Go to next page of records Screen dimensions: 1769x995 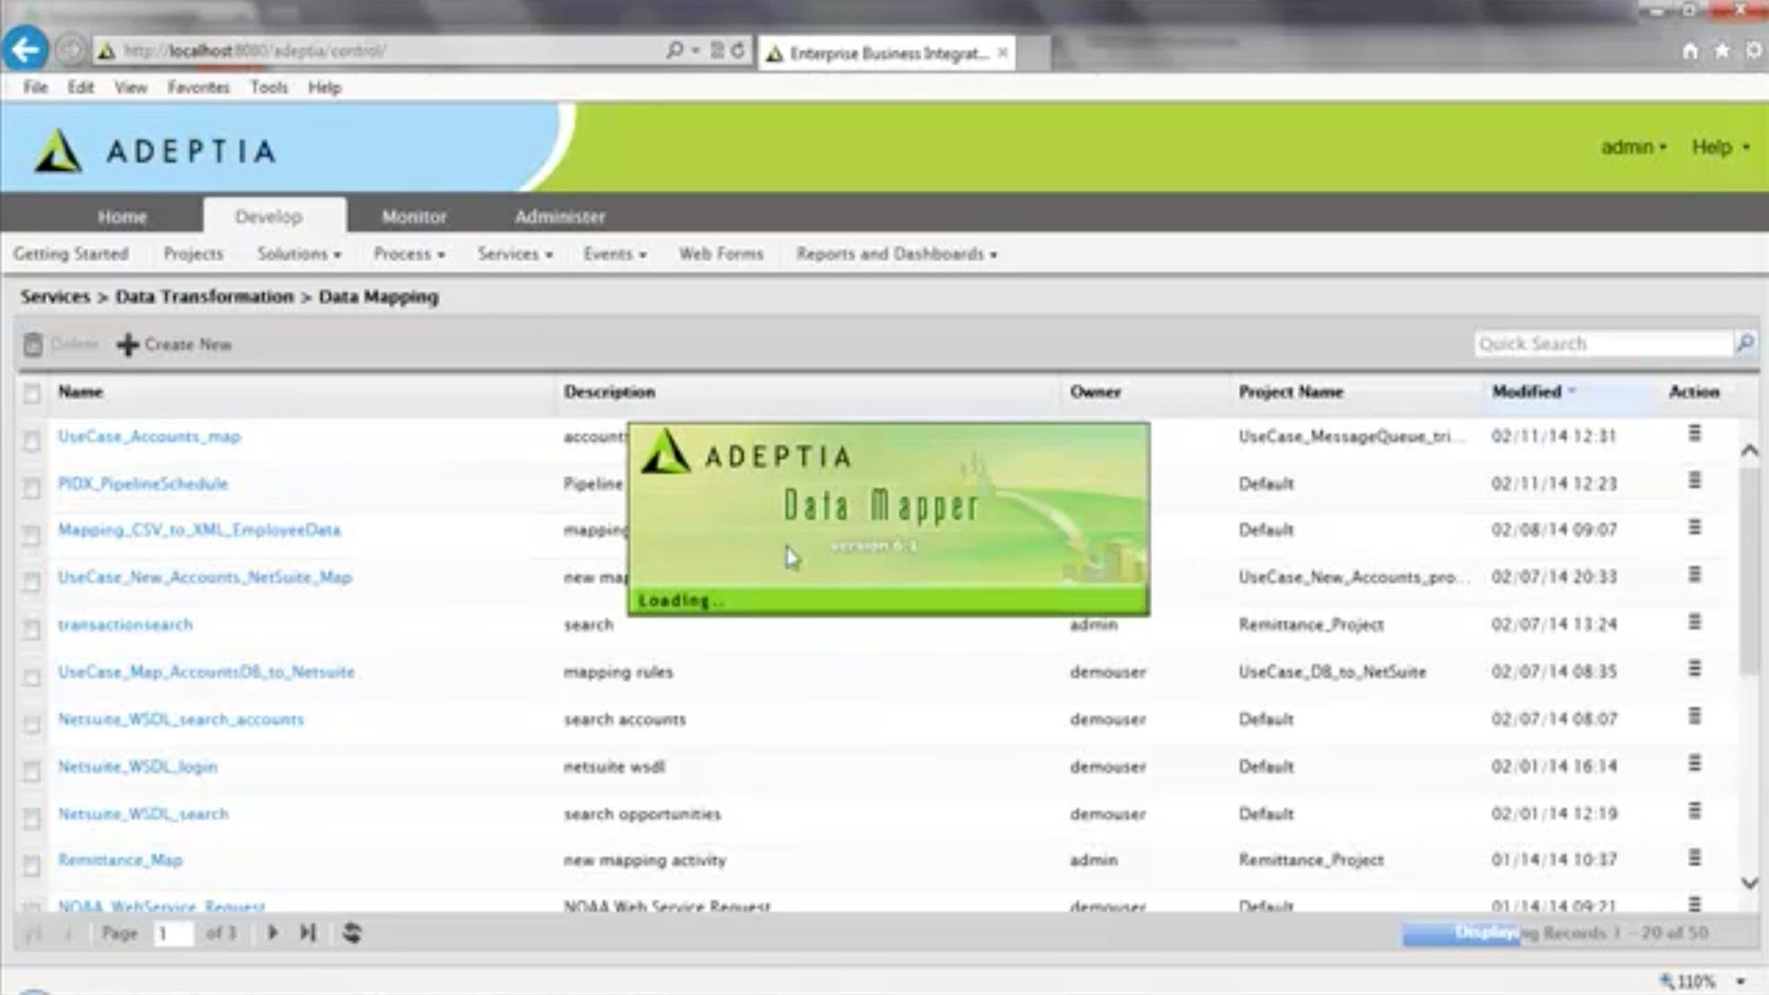click(x=273, y=933)
